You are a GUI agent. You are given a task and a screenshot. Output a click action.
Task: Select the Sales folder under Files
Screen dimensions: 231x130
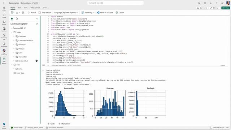click(x=24, y=69)
